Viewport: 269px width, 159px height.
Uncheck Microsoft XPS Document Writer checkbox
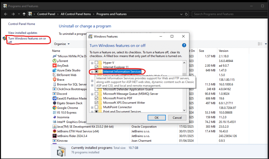click(96, 103)
